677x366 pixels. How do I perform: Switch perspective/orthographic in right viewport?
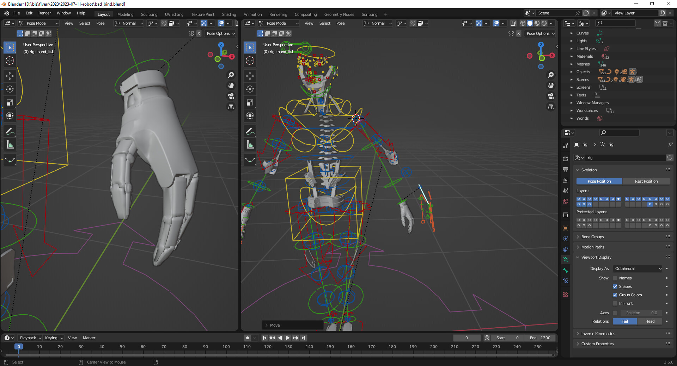pos(551,107)
